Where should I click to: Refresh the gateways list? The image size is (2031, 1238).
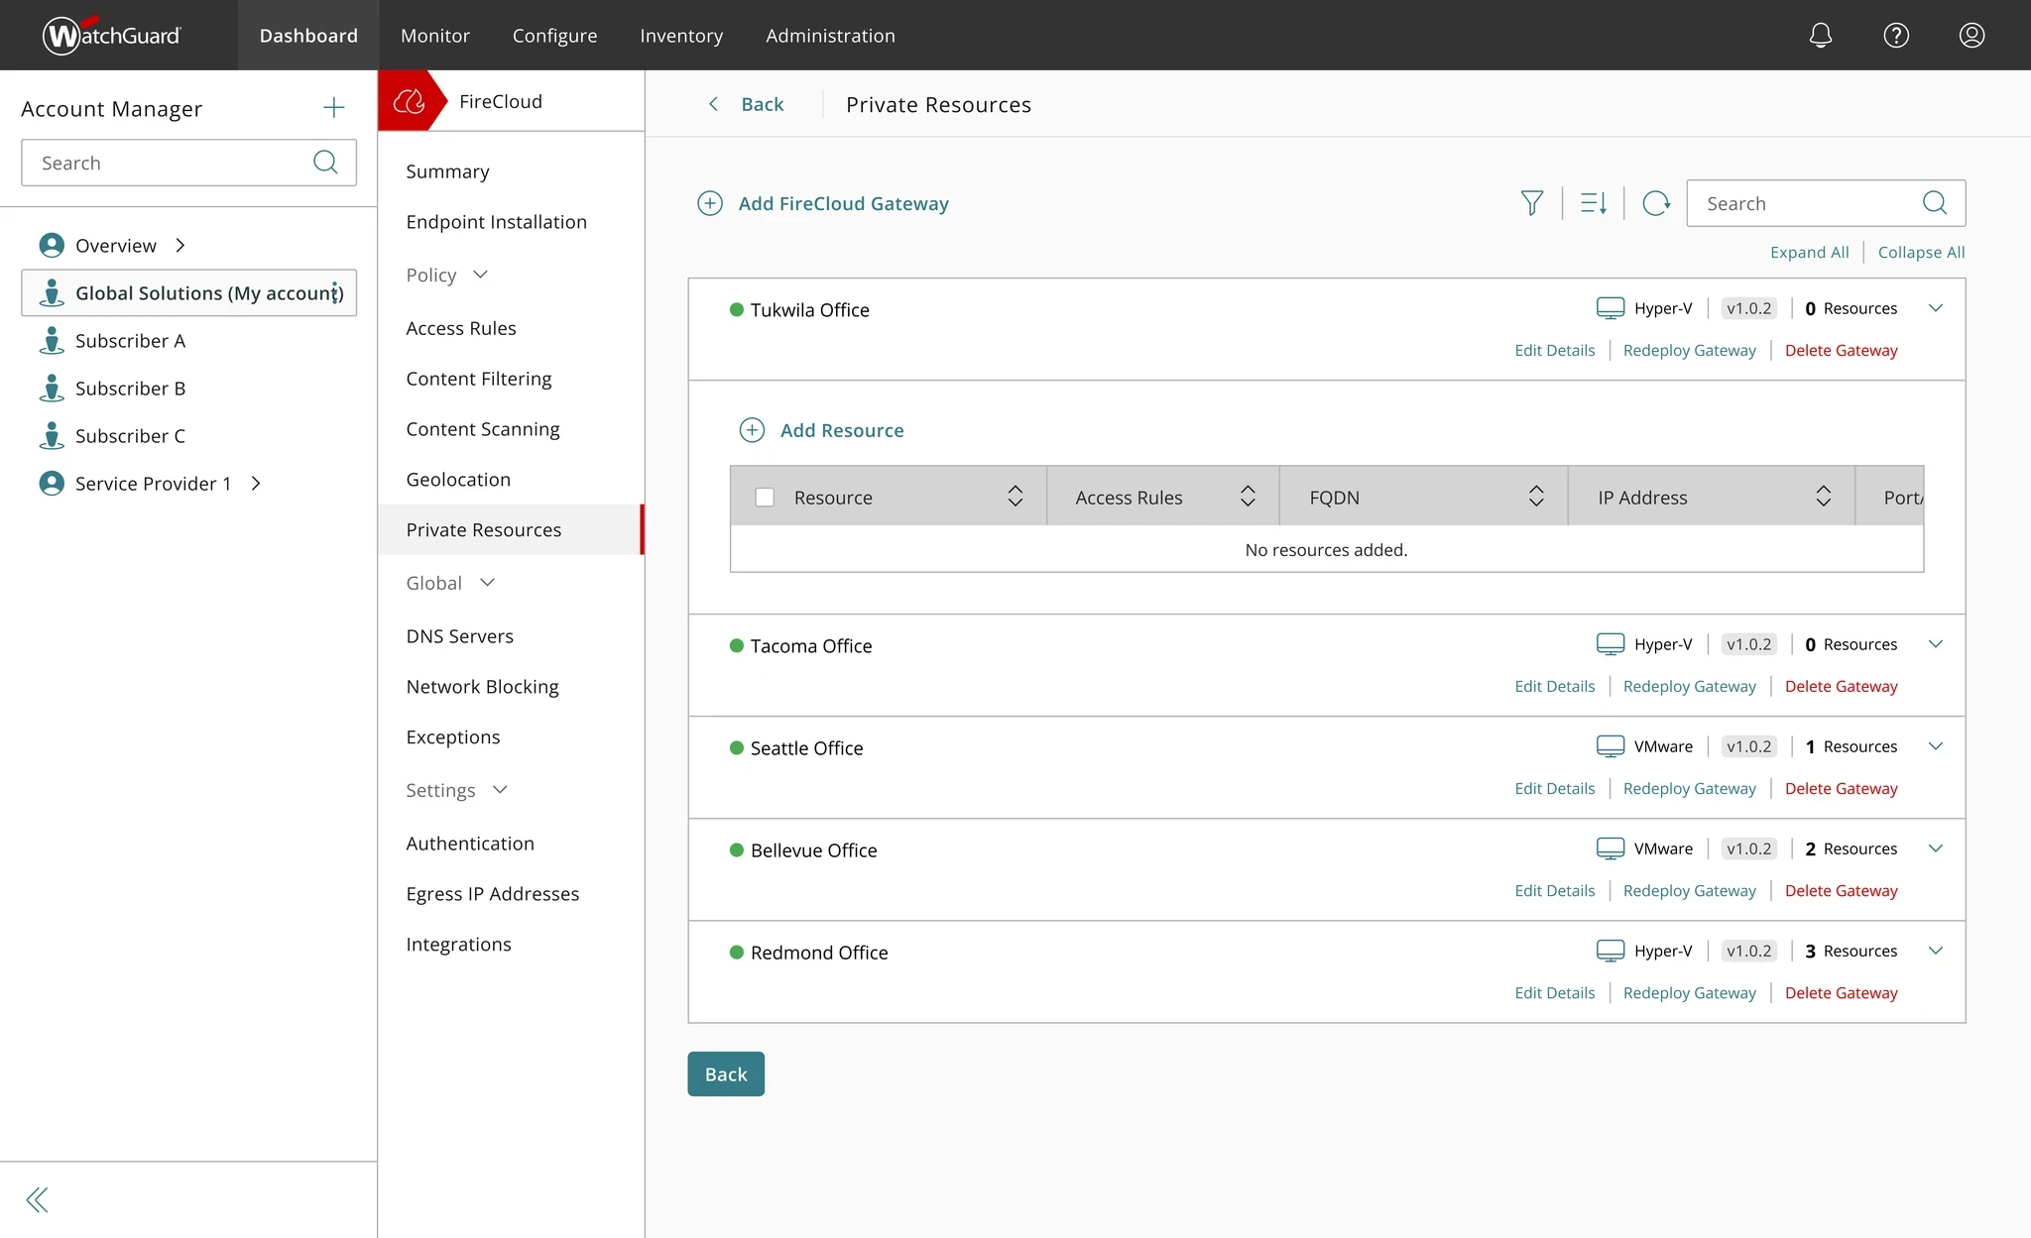pyautogui.click(x=1656, y=203)
